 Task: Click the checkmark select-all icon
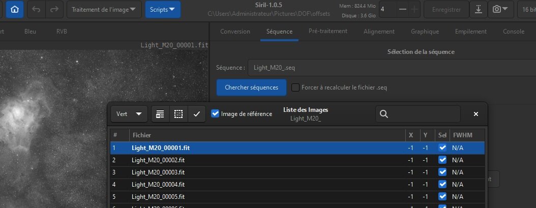pyautogui.click(x=197, y=114)
